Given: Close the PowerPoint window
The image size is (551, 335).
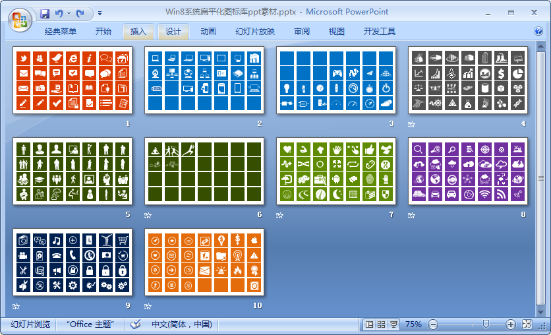Looking at the screenshot, I should pyautogui.click(x=534, y=13).
